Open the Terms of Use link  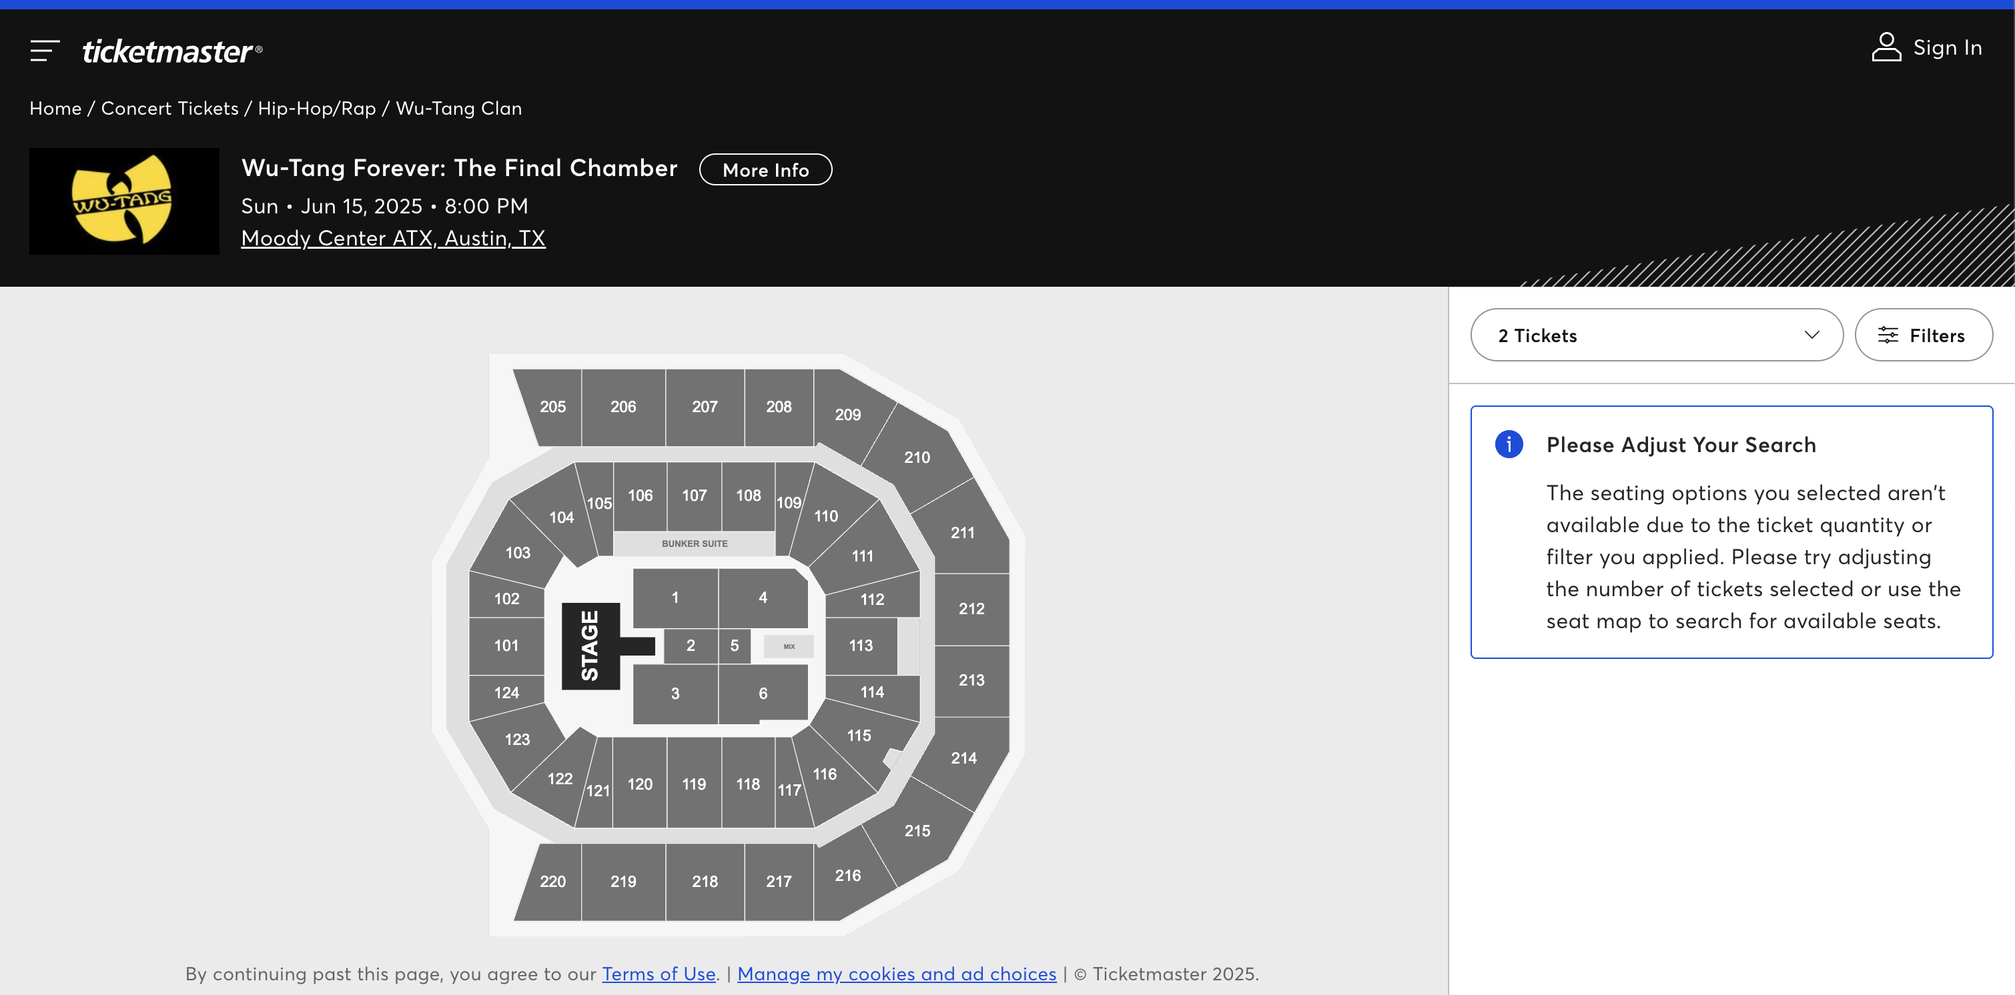click(x=659, y=973)
